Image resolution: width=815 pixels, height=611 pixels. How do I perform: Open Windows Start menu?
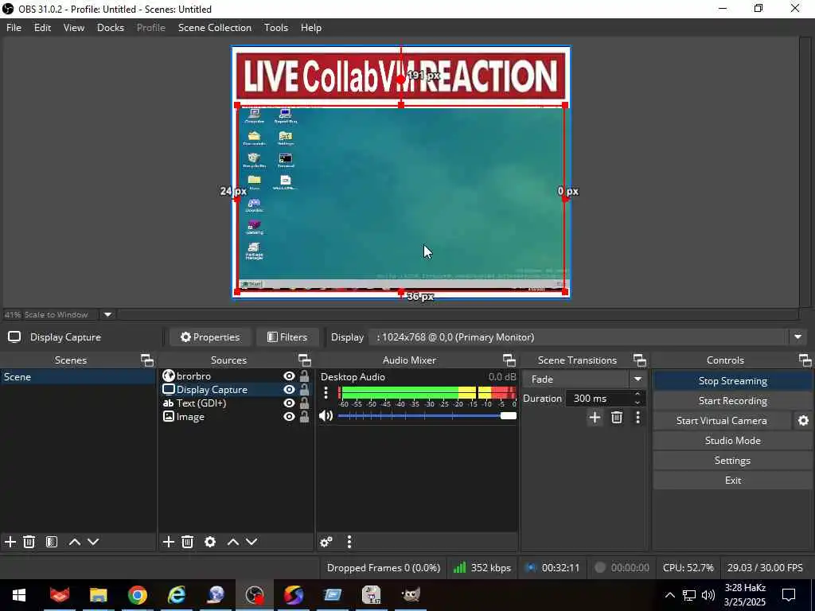click(x=19, y=595)
